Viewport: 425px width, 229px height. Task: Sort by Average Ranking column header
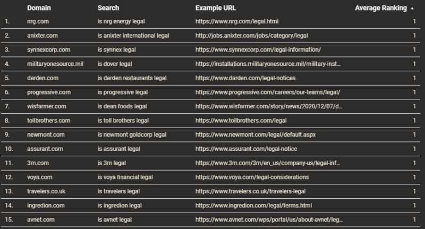tap(381, 9)
